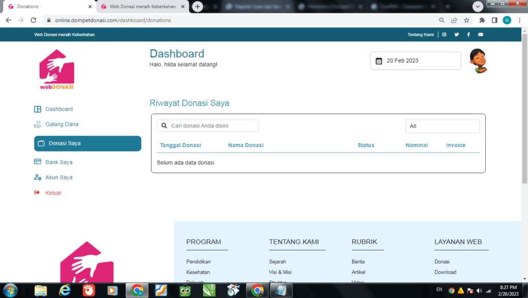This screenshot has height=298, width=528.
Task: Click the Facebook icon in header
Action: [468, 35]
